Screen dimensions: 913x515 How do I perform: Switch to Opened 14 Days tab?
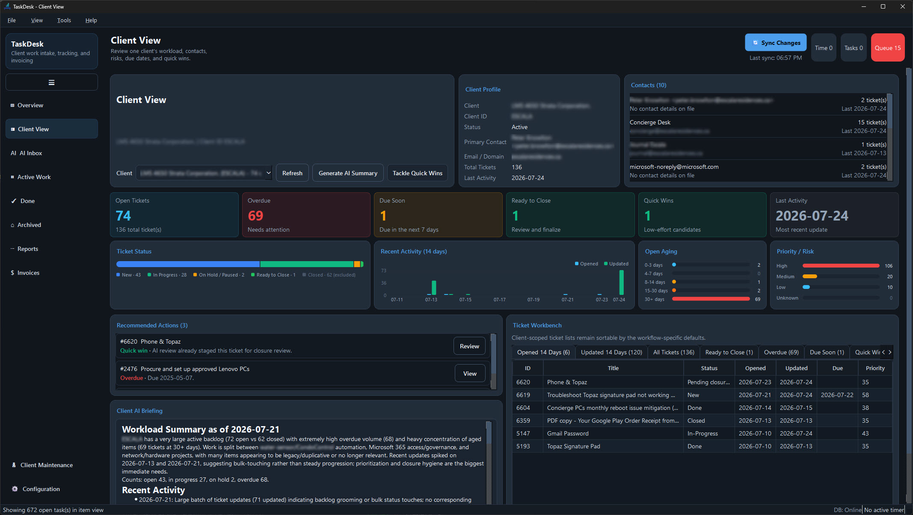click(543, 353)
